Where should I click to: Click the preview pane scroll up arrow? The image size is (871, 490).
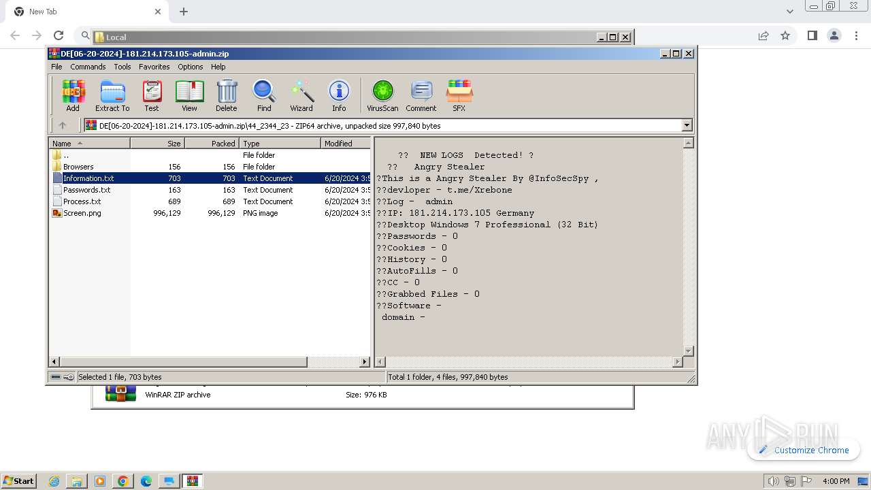[x=688, y=143]
